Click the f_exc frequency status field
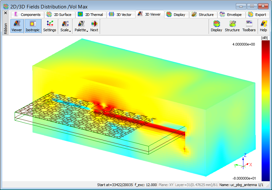 (x=146, y=185)
